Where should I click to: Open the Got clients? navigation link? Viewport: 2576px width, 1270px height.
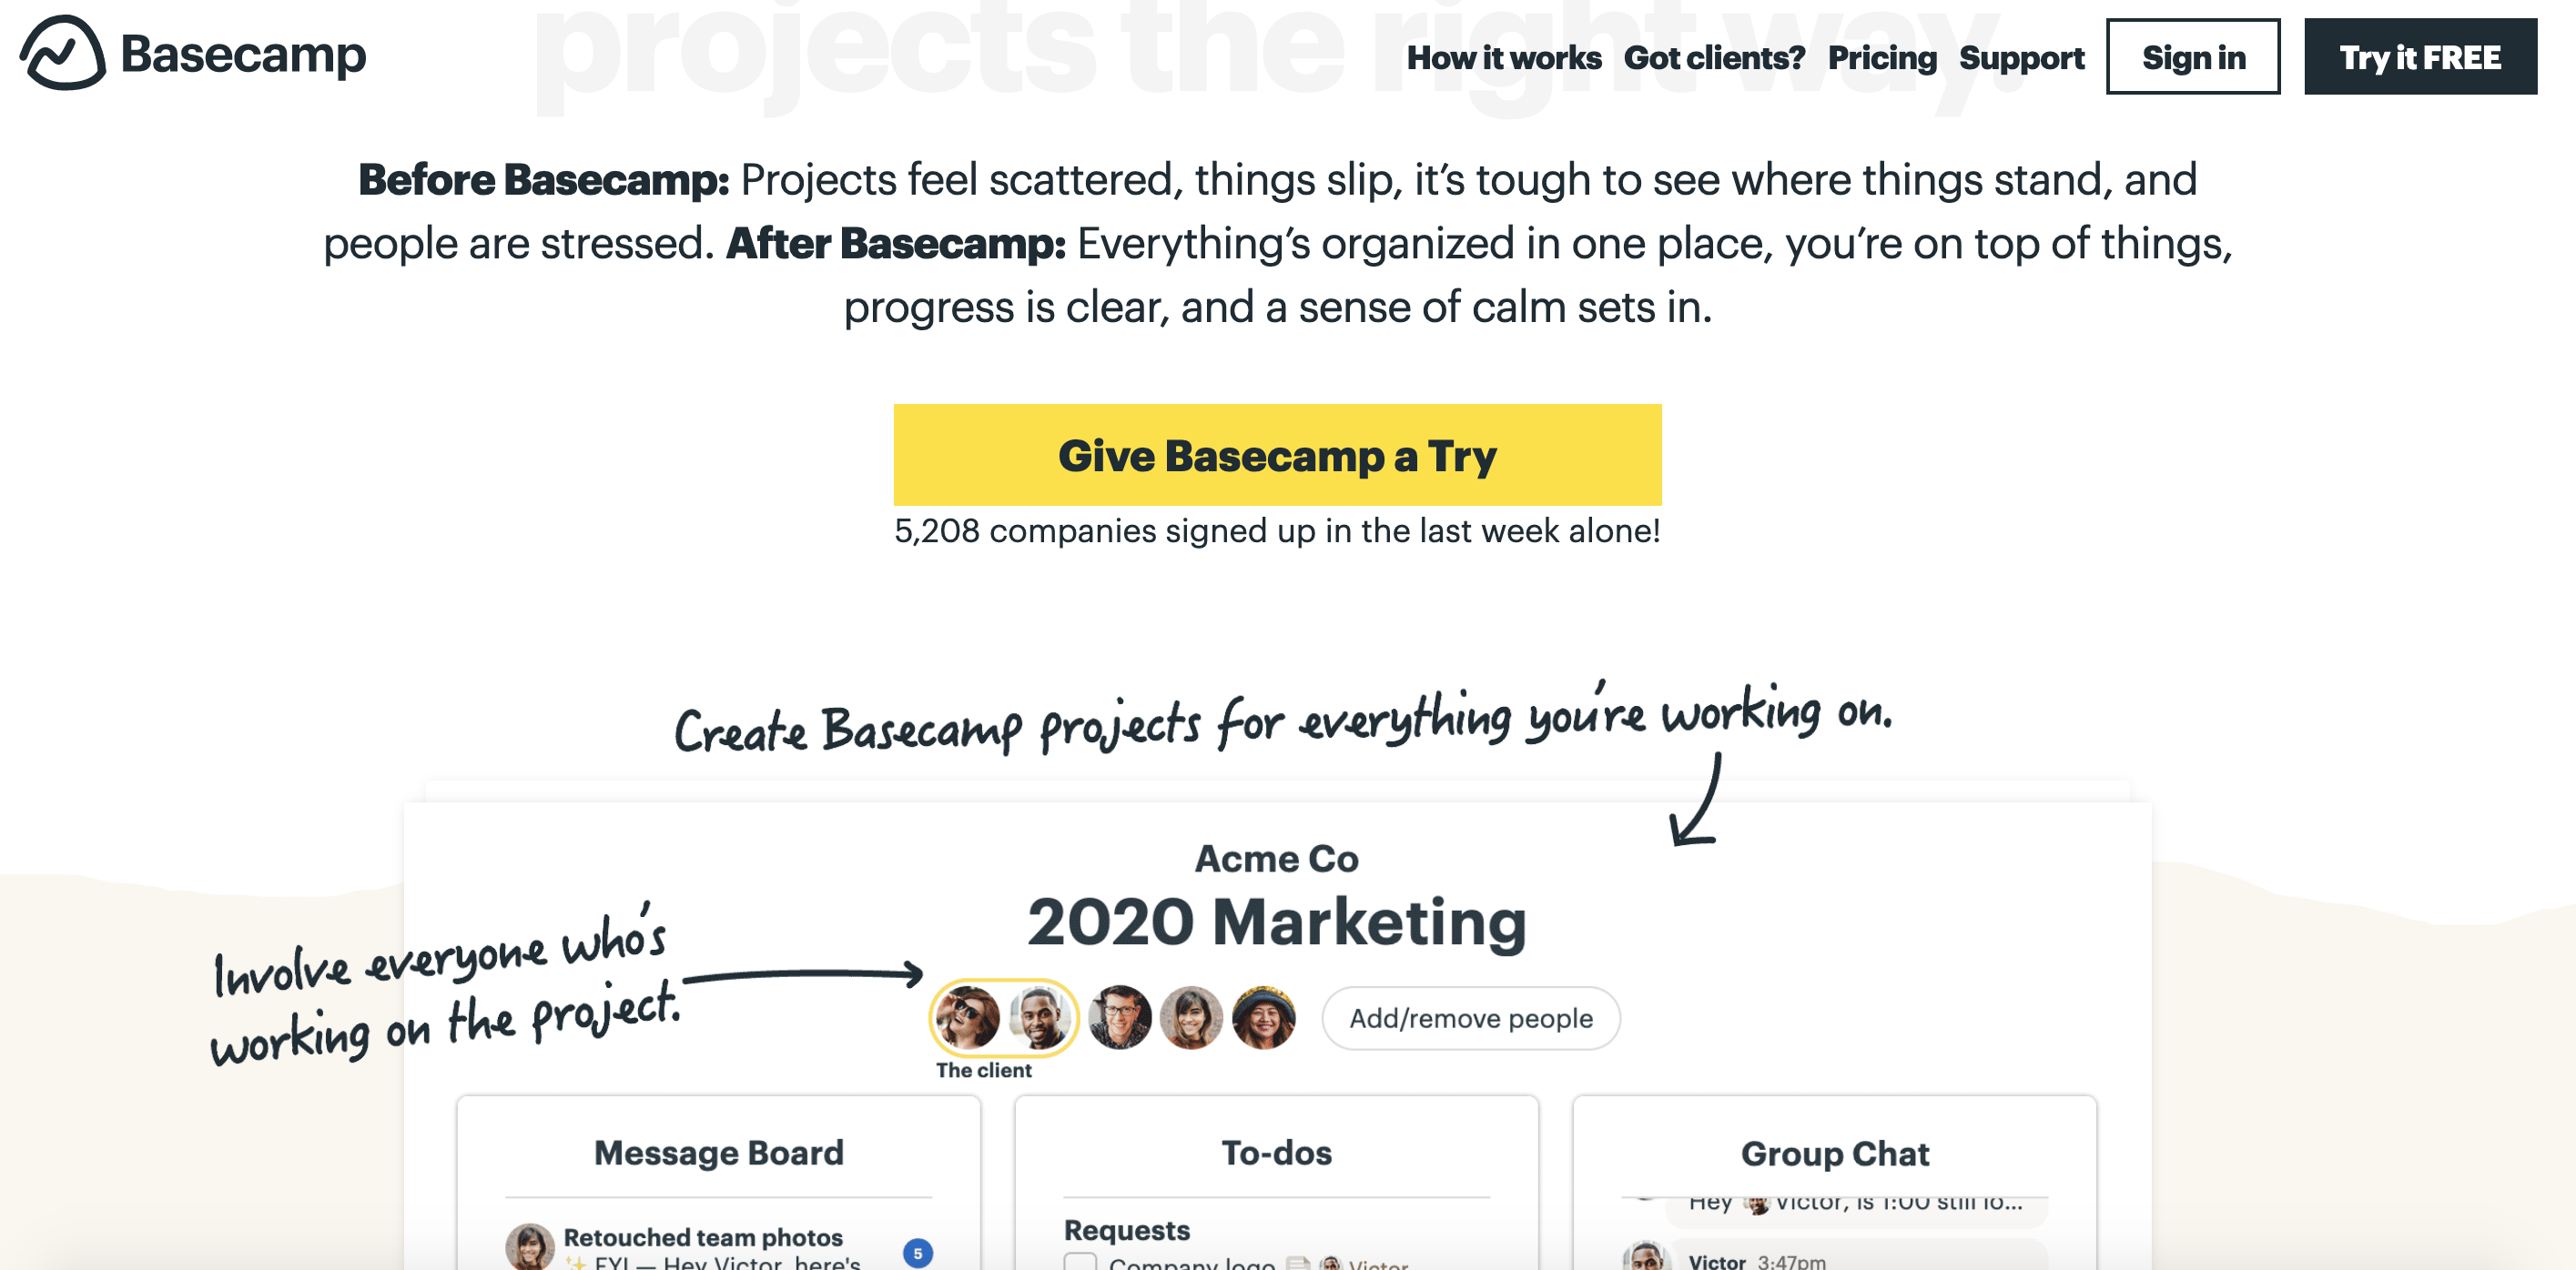coord(1714,58)
